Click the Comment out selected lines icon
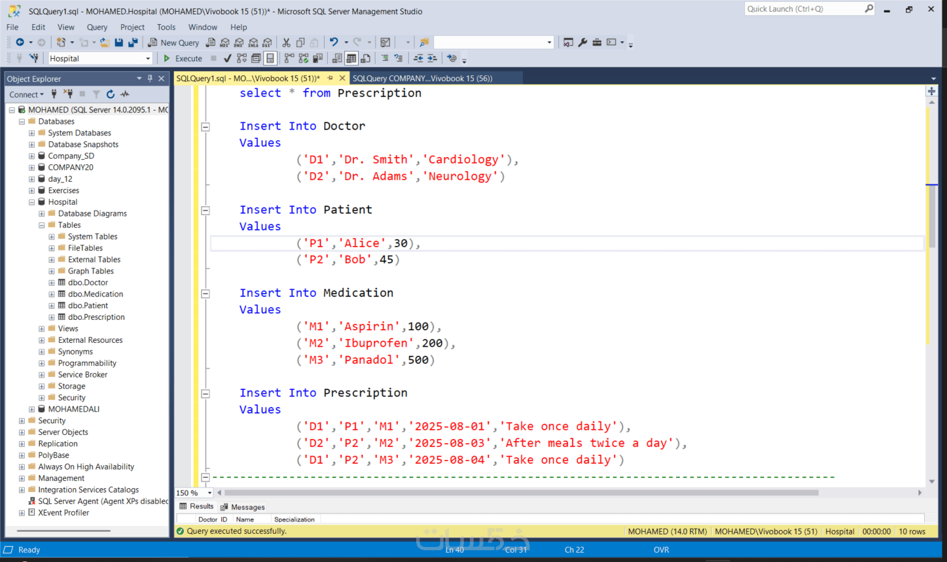This screenshot has height=562, width=947. tap(385, 58)
